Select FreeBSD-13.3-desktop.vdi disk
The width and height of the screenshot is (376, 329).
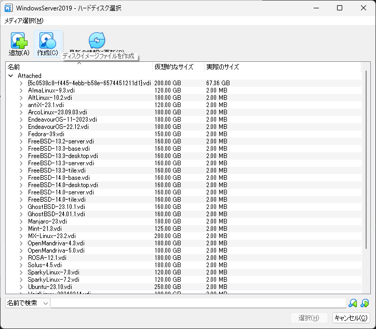pyautogui.click(x=63, y=156)
